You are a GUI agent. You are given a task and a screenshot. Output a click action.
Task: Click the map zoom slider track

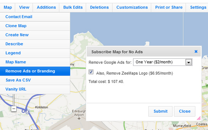coord(14,100)
